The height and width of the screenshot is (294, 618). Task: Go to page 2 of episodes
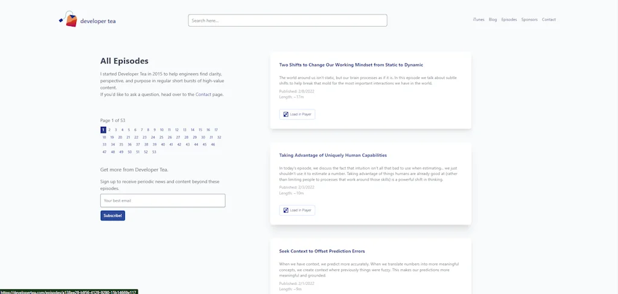click(x=109, y=130)
